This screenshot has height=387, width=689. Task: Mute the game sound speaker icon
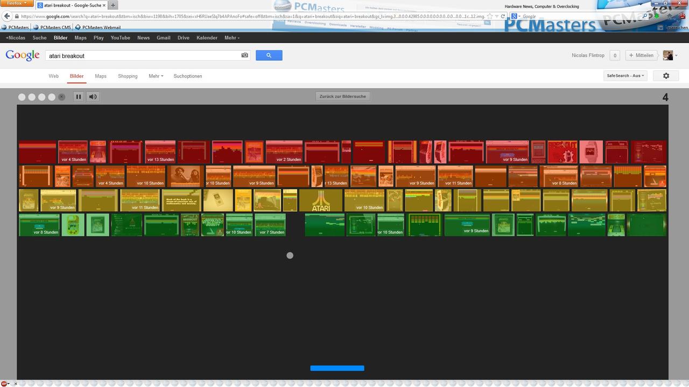pos(93,97)
